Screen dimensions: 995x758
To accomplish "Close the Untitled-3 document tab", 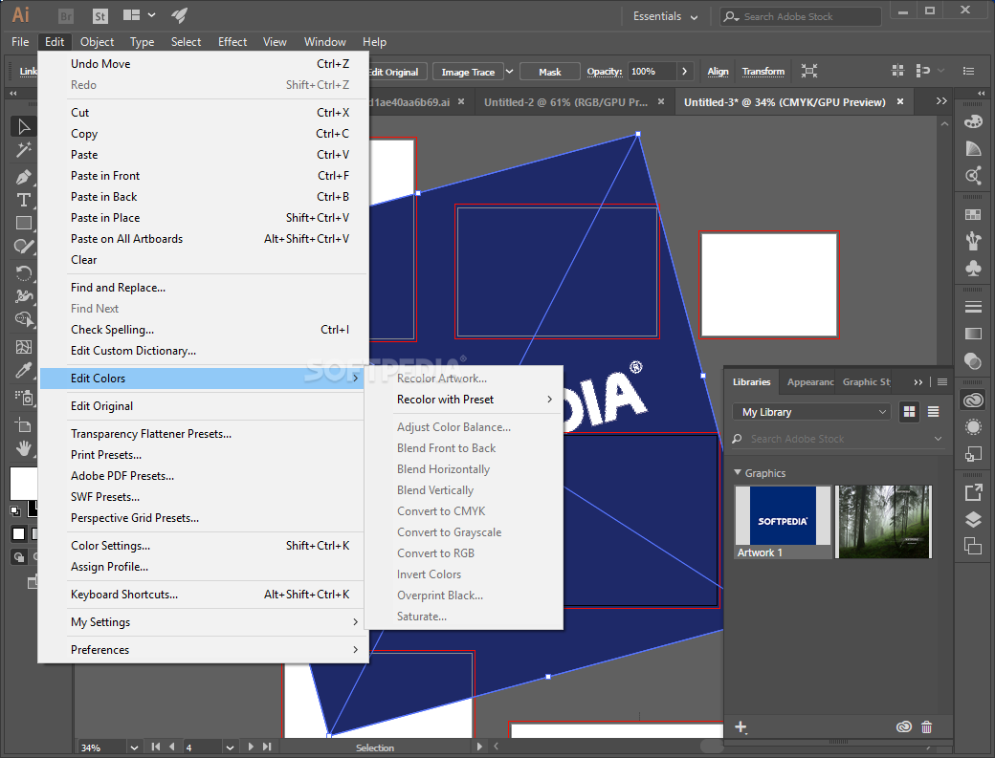I will click(900, 101).
